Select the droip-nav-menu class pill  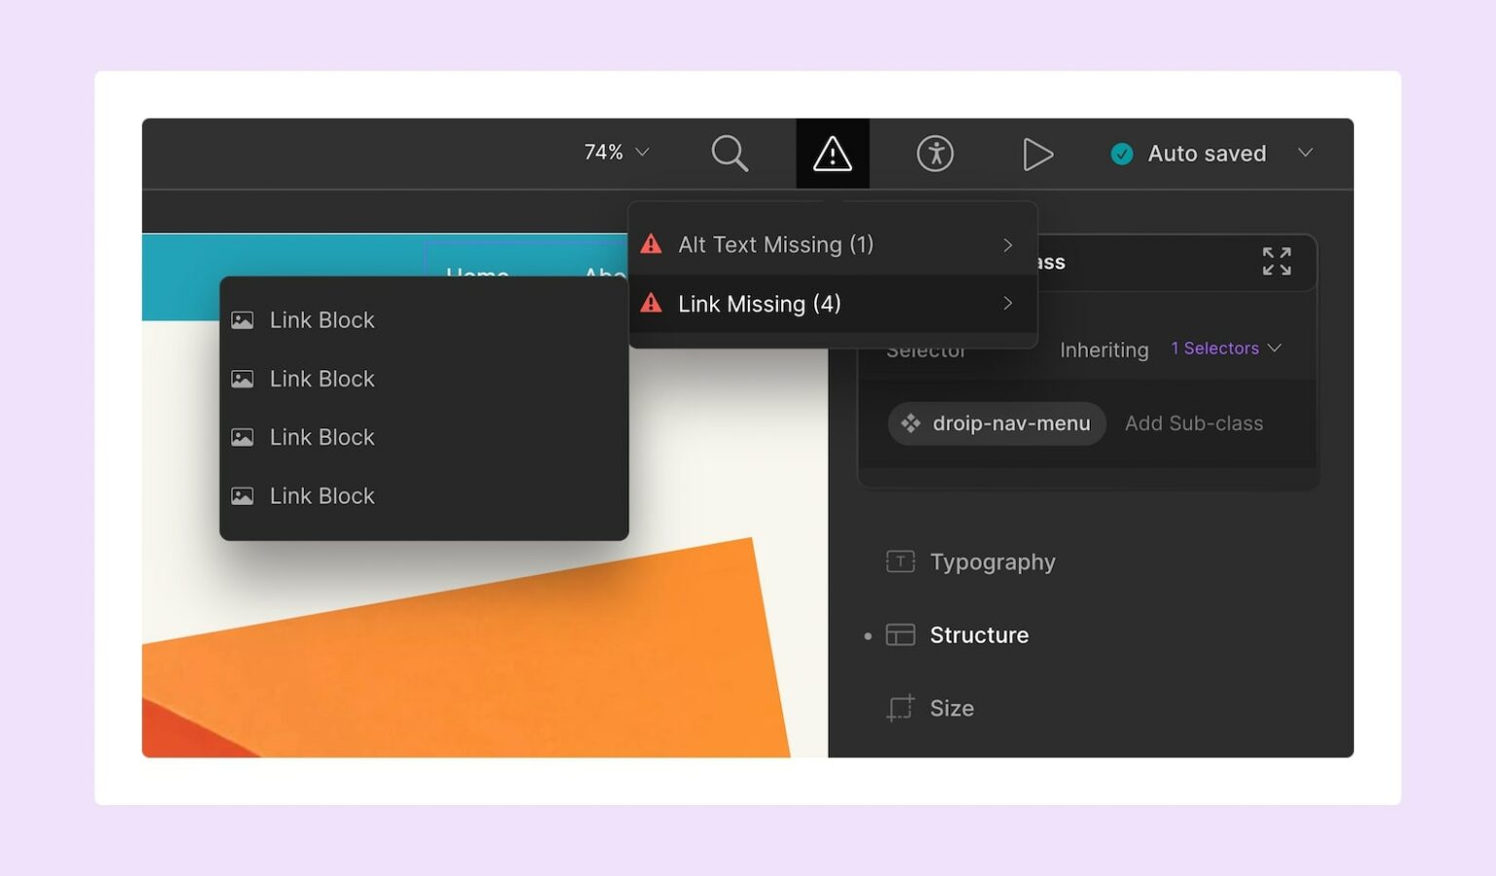coord(995,423)
